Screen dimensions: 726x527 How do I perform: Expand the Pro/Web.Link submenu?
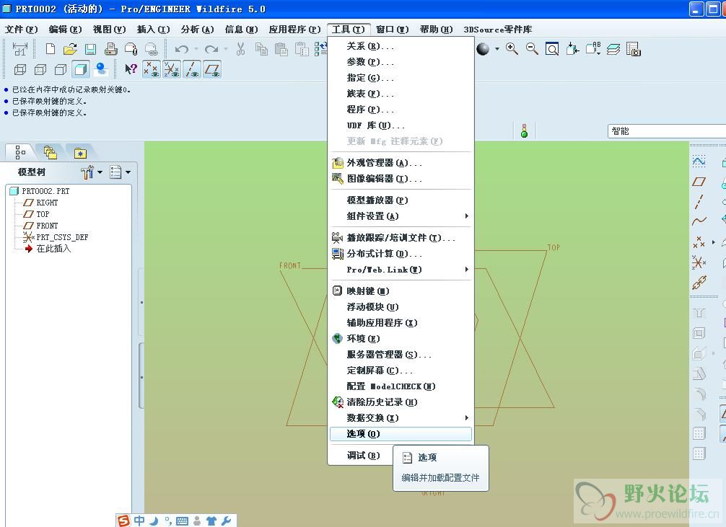pyautogui.click(x=401, y=270)
